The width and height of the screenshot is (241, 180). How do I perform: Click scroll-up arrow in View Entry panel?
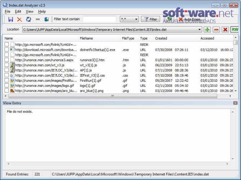(x=232, y=112)
